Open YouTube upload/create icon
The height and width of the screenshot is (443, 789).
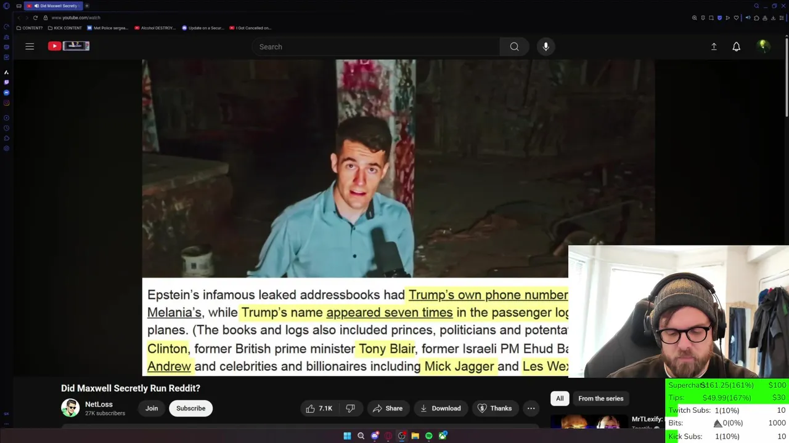point(714,46)
